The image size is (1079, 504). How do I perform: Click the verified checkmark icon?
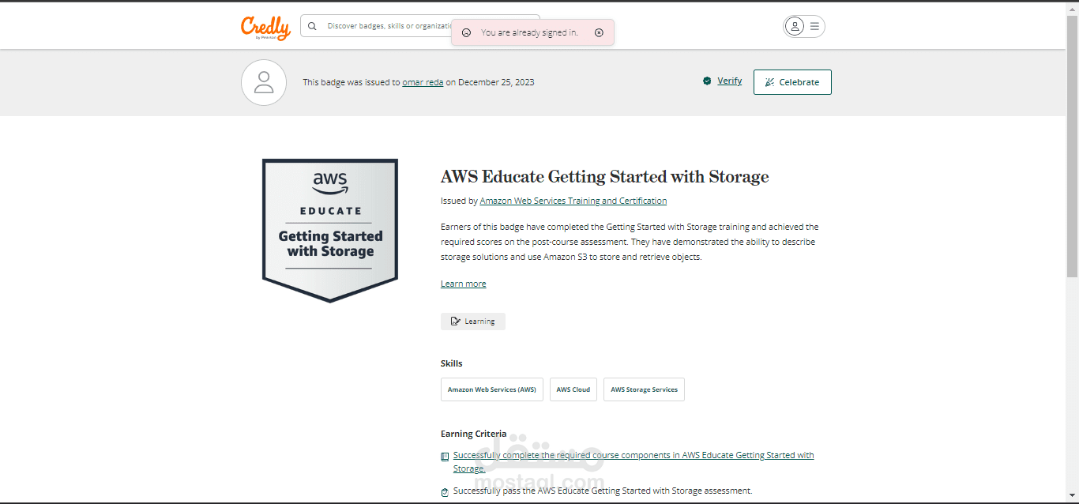(707, 81)
